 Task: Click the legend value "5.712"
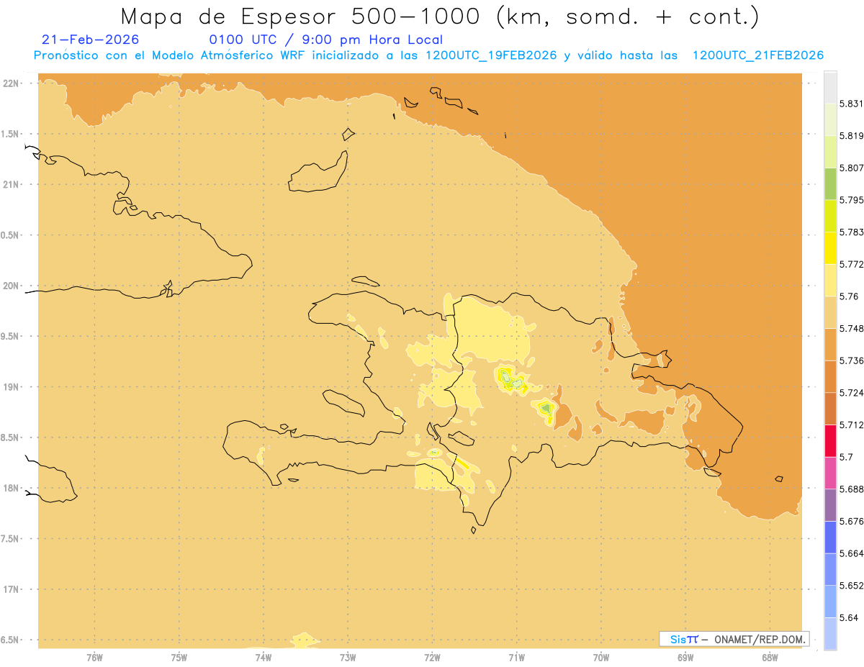click(x=851, y=425)
